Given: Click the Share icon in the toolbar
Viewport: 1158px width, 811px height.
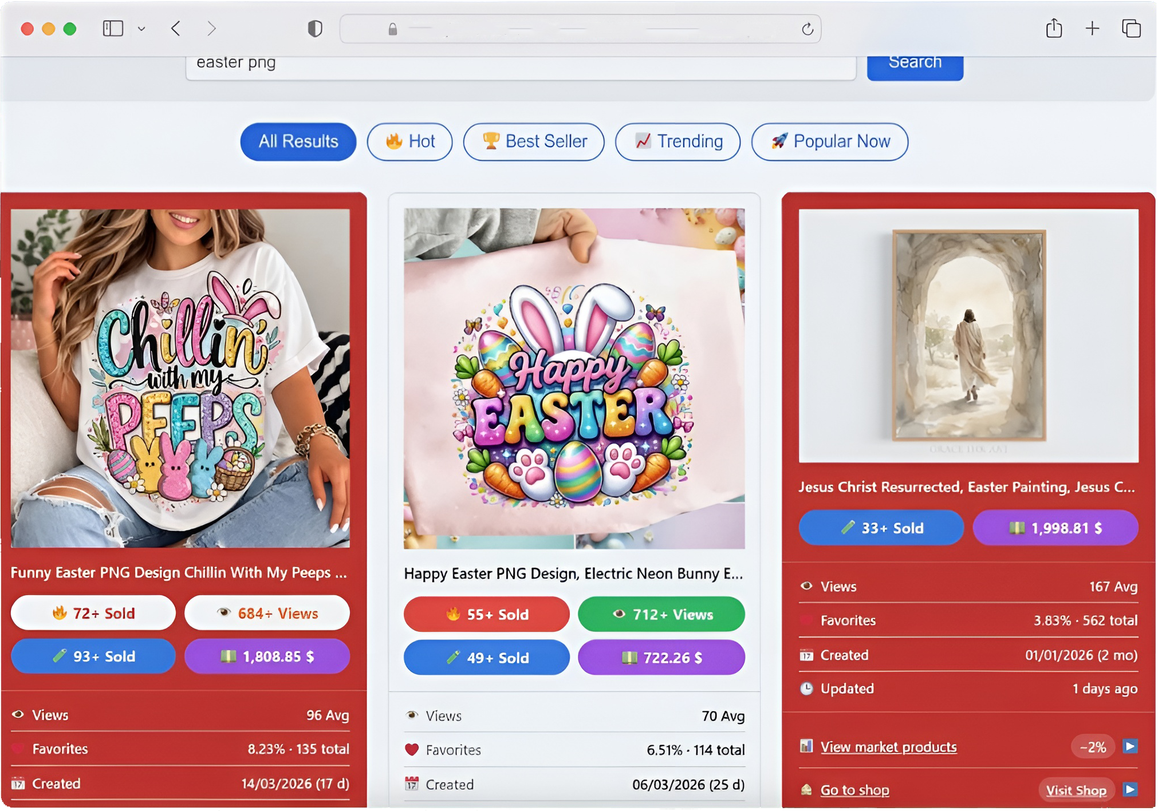Looking at the screenshot, I should (x=1054, y=29).
